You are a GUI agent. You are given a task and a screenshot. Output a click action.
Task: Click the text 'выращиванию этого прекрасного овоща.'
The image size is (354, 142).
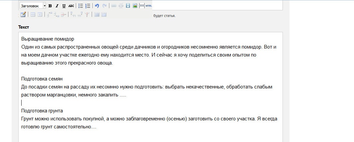pyautogui.click(x=67, y=63)
